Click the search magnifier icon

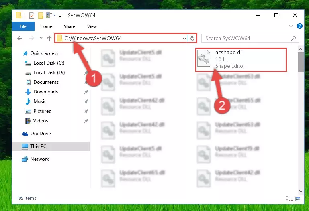[293, 38]
